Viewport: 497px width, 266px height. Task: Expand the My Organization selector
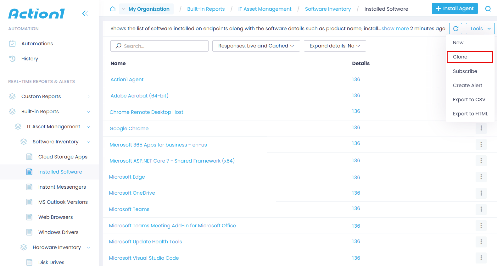(146, 9)
